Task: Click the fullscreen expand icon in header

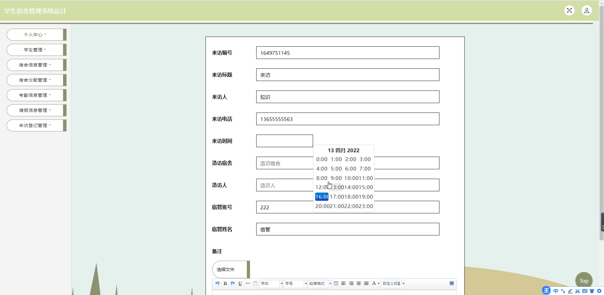Action: [569, 11]
